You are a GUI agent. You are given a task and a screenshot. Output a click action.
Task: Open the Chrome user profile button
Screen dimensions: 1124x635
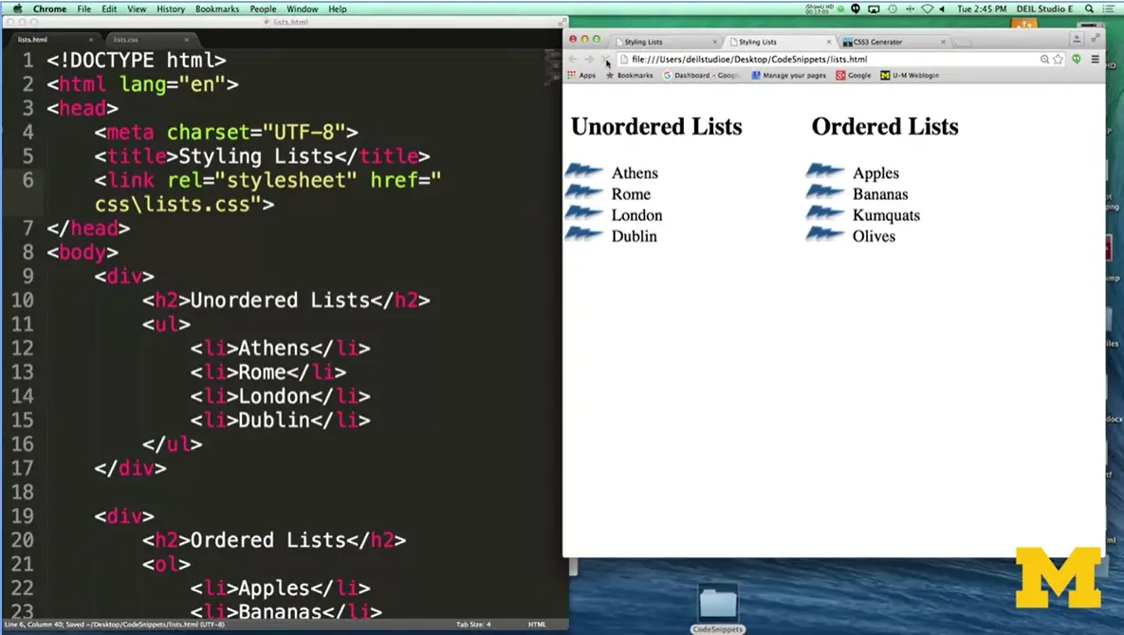[x=1077, y=39]
